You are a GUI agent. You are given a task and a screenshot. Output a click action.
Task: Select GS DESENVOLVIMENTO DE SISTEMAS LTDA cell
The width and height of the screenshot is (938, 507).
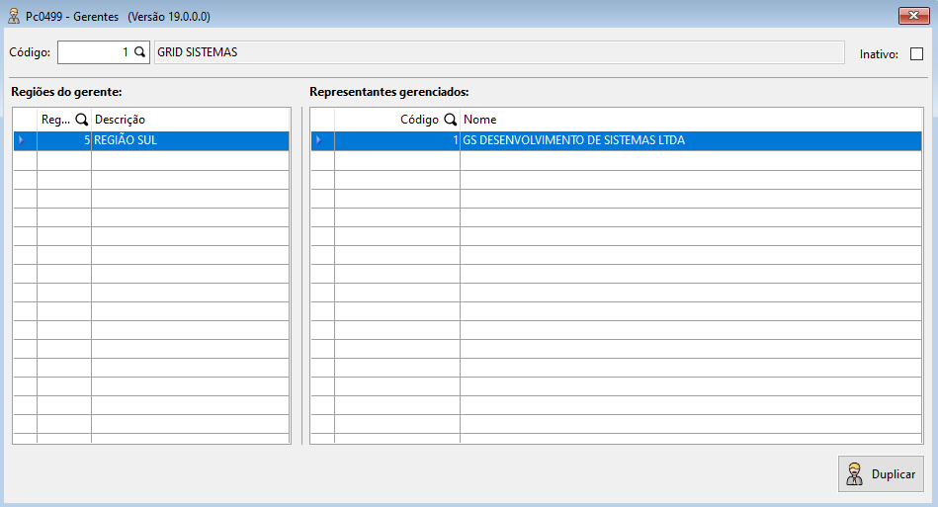pyautogui.click(x=690, y=140)
